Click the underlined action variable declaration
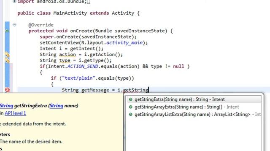Viewport: 270px width, 151px height. tap(67, 55)
